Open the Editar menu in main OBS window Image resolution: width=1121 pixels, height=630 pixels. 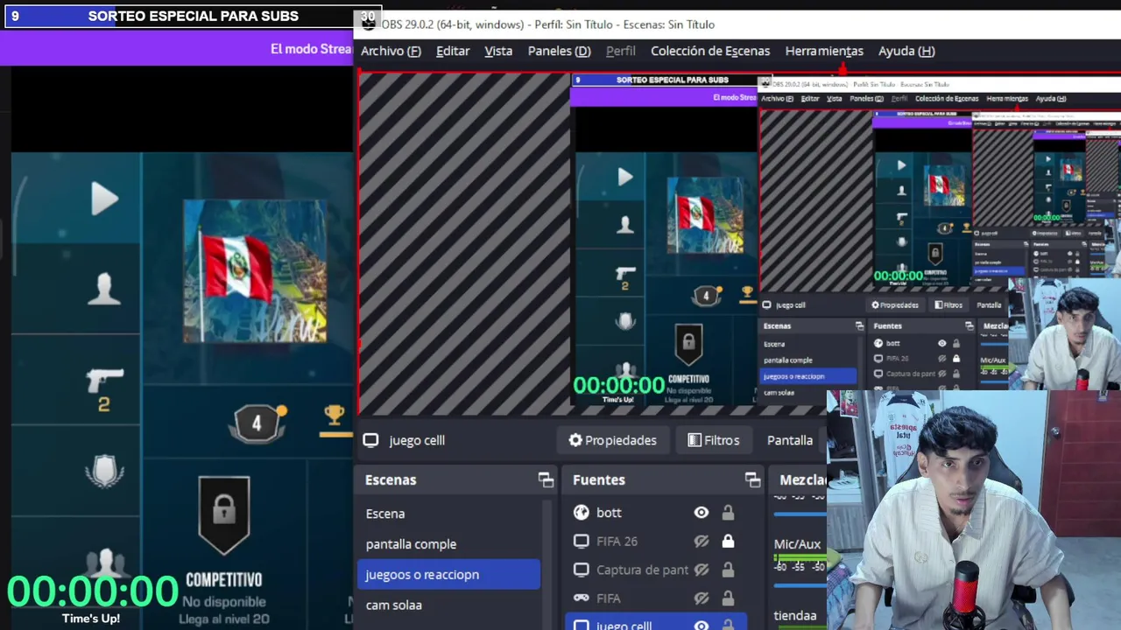[x=453, y=51]
